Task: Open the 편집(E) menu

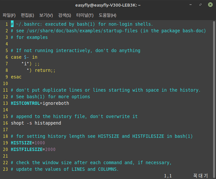Action: point(27,15)
